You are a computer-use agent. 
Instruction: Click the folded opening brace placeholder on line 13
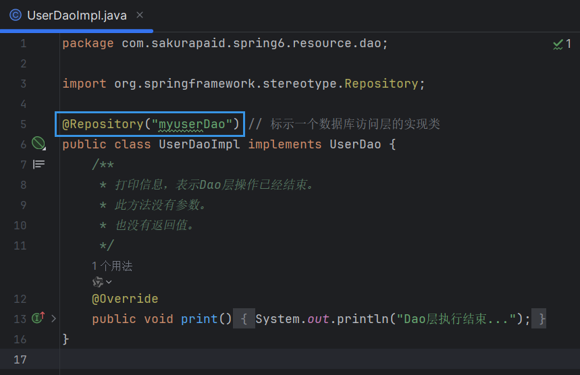click(x=244, y=318)
